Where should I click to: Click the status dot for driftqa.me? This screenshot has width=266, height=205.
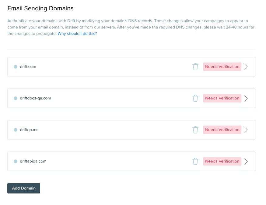pos(16,130)
